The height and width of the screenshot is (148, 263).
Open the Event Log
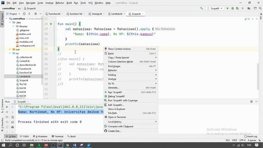point(251,136)
